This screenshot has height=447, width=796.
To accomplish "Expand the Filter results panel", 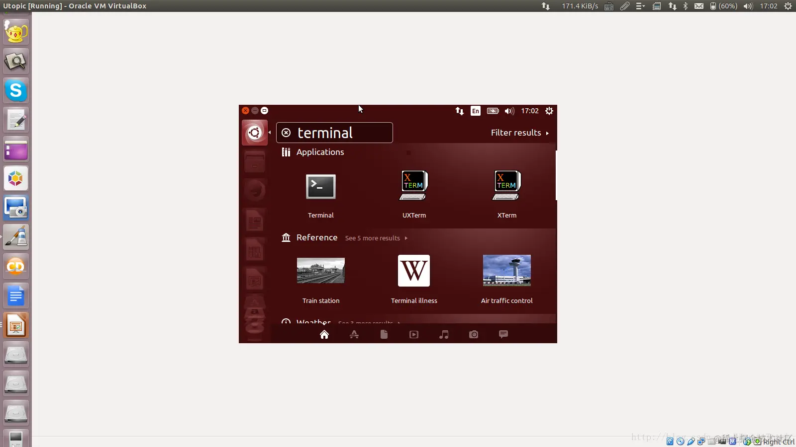I will 520,133.
